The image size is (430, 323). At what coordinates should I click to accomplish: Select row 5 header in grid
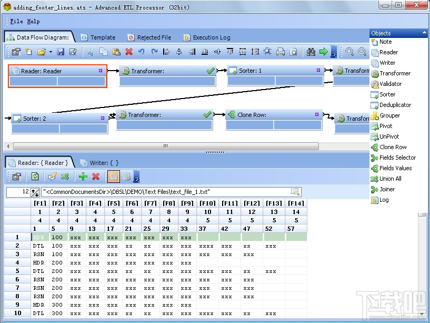pyautogui.click(x=17, y=271)
